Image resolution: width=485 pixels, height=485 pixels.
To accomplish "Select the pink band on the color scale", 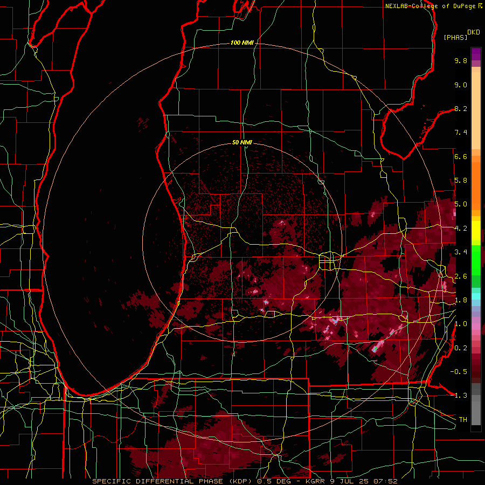I will [476, 327].
